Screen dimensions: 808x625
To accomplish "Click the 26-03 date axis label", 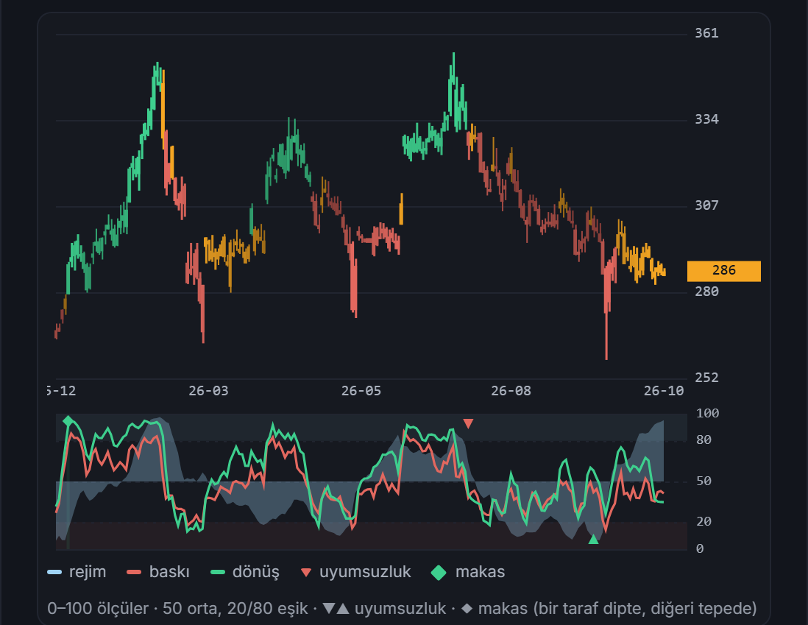I will pyautogui.click(x=208, y=391).
